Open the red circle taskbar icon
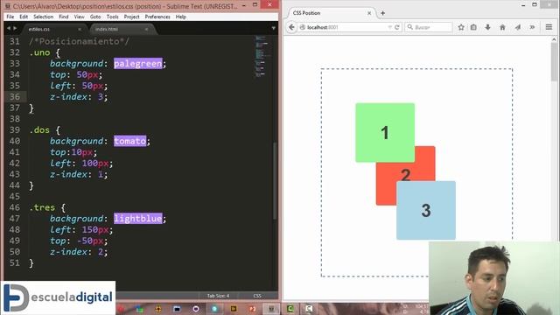 (x=121, y=309)
